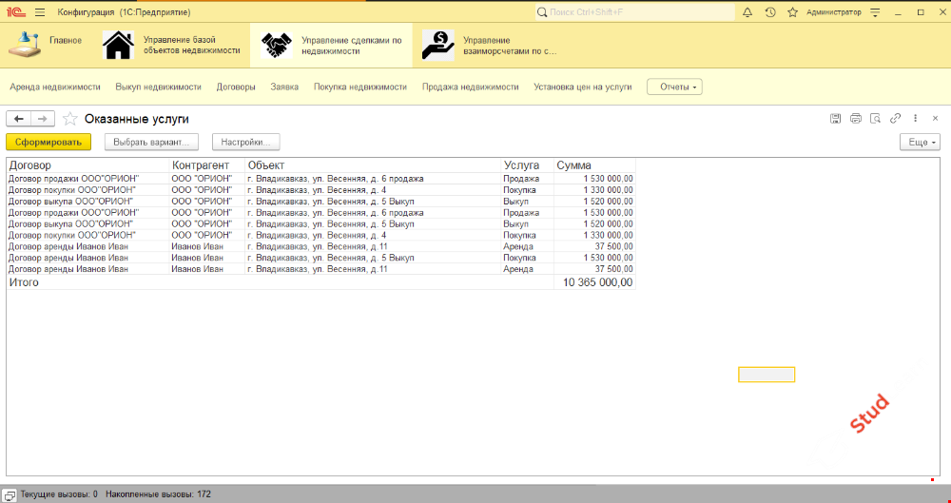
Task: Print the Оказанные услуги report
Action: 855,119
